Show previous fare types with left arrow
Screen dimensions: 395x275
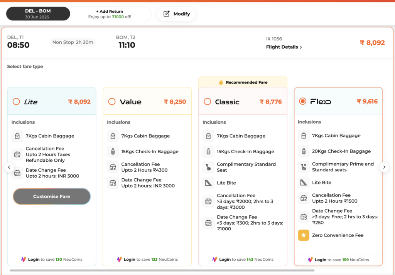(x=9, y=167)
